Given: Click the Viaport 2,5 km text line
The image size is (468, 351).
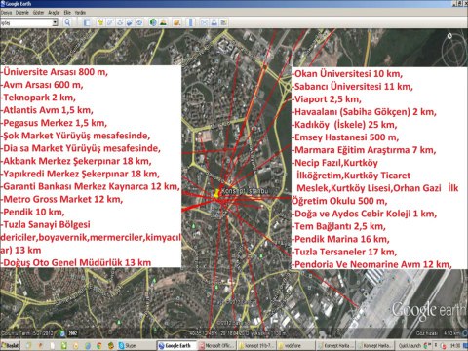Looking at the screenshot, I should 327,99.
